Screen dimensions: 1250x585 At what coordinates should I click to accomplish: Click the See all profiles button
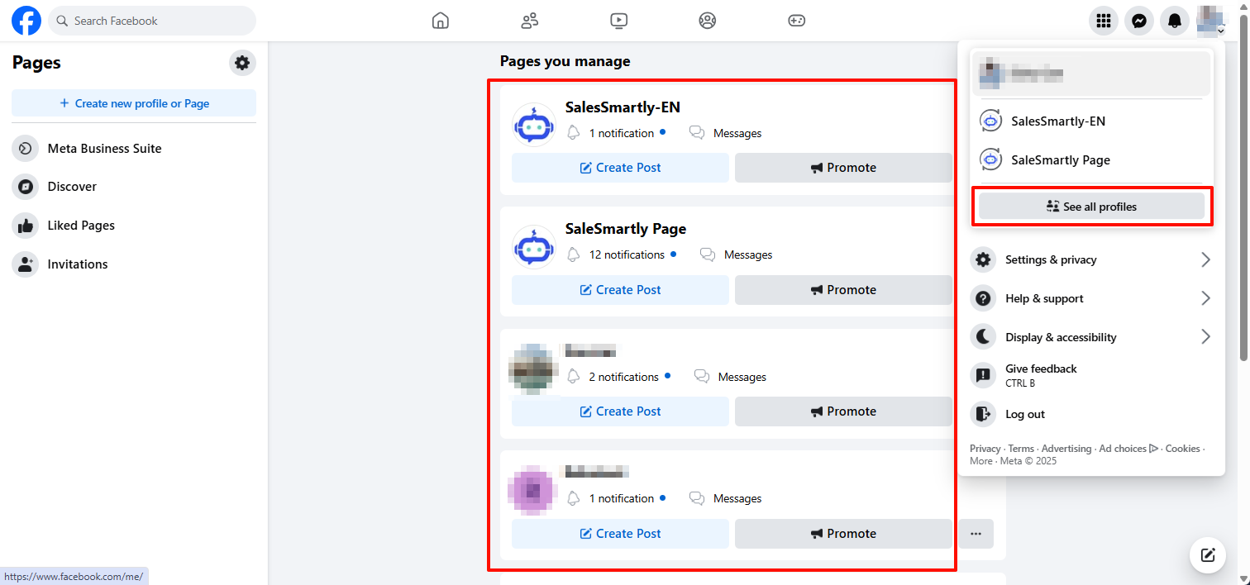click(x=1091, y=207)
